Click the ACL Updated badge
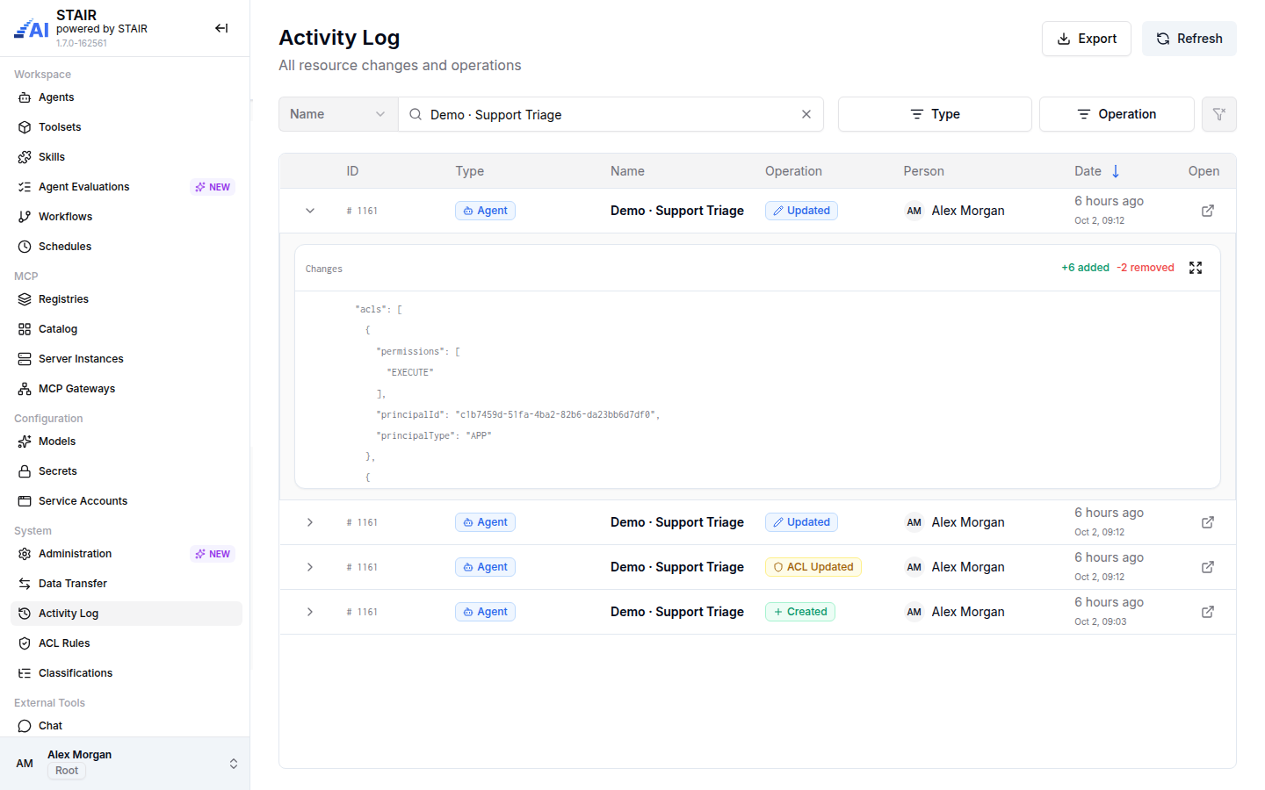 tap(813, 567)
